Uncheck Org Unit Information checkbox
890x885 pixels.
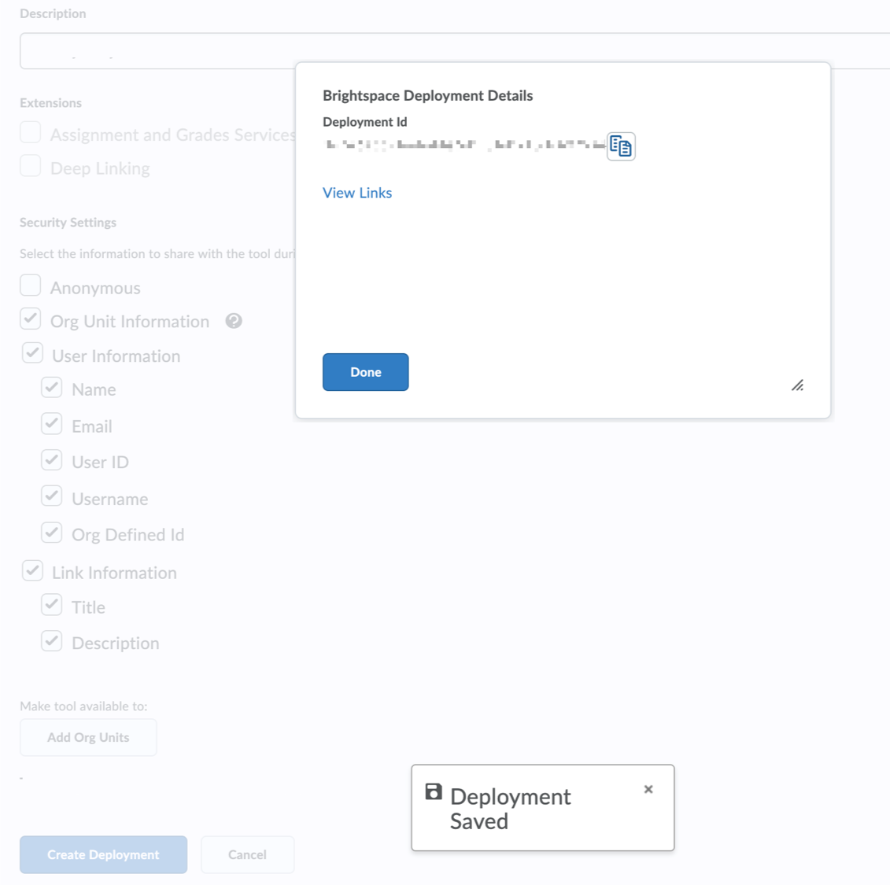tap(30, 319)
